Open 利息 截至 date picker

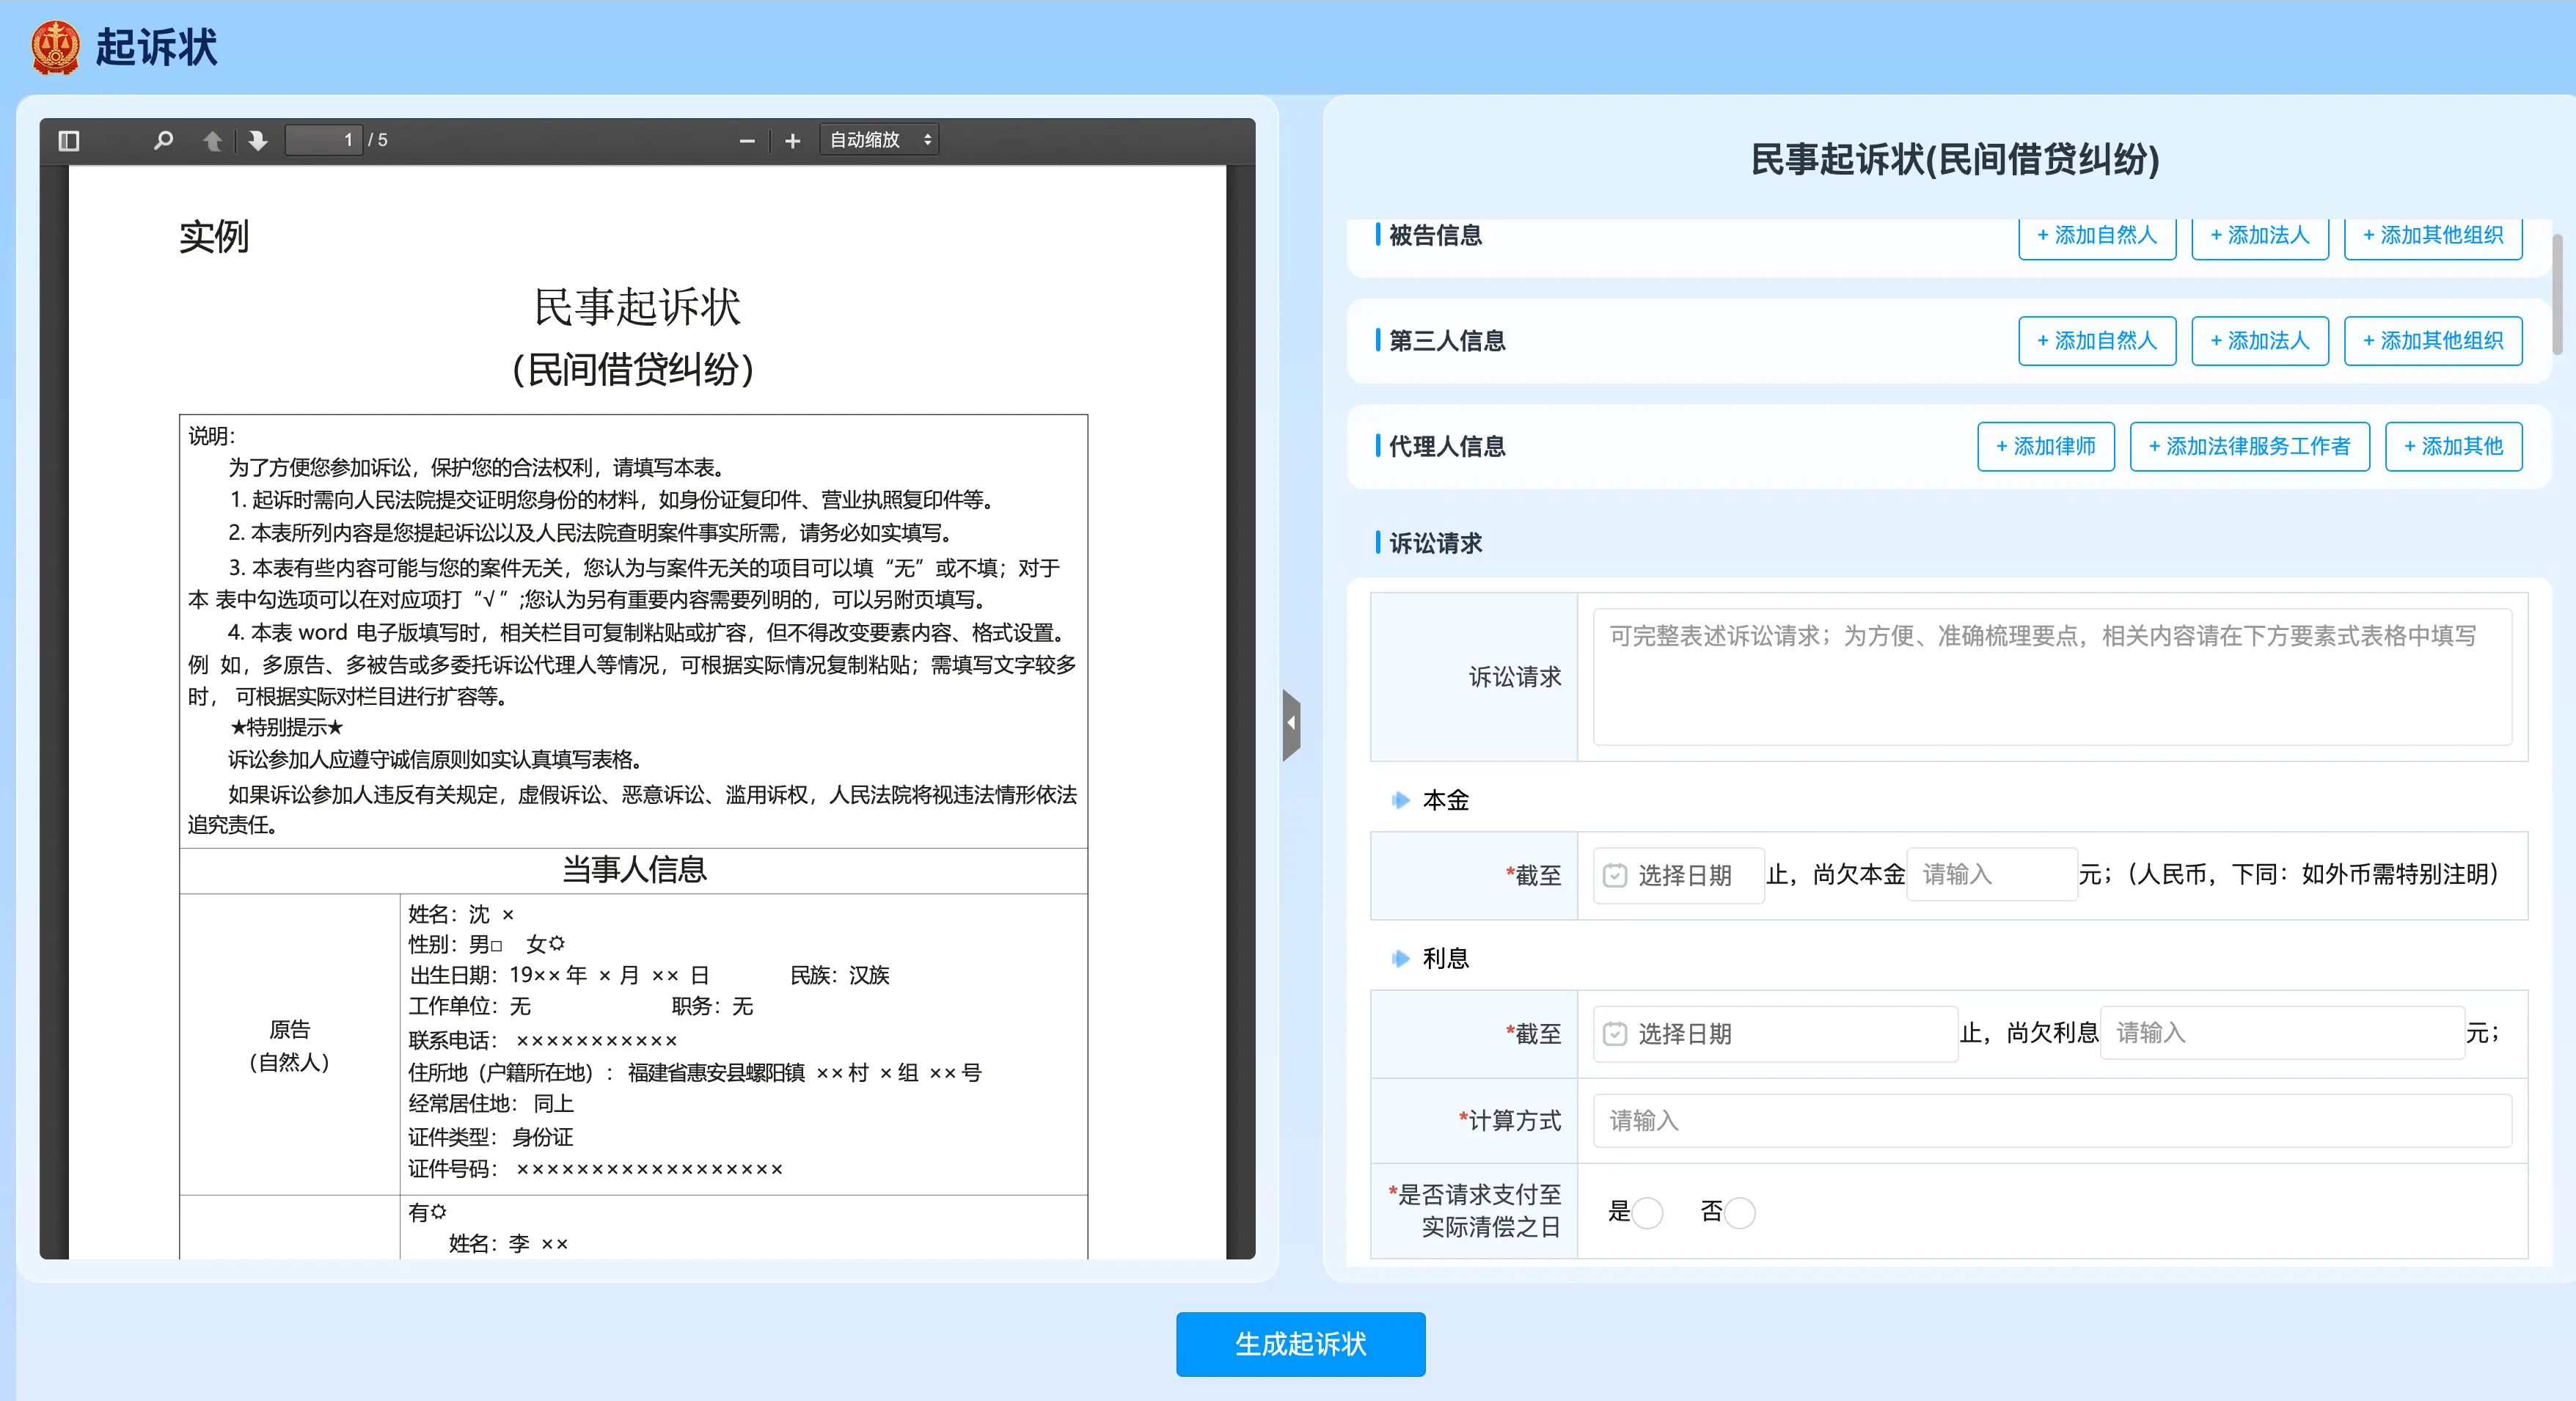(x=1775, y=1034)
